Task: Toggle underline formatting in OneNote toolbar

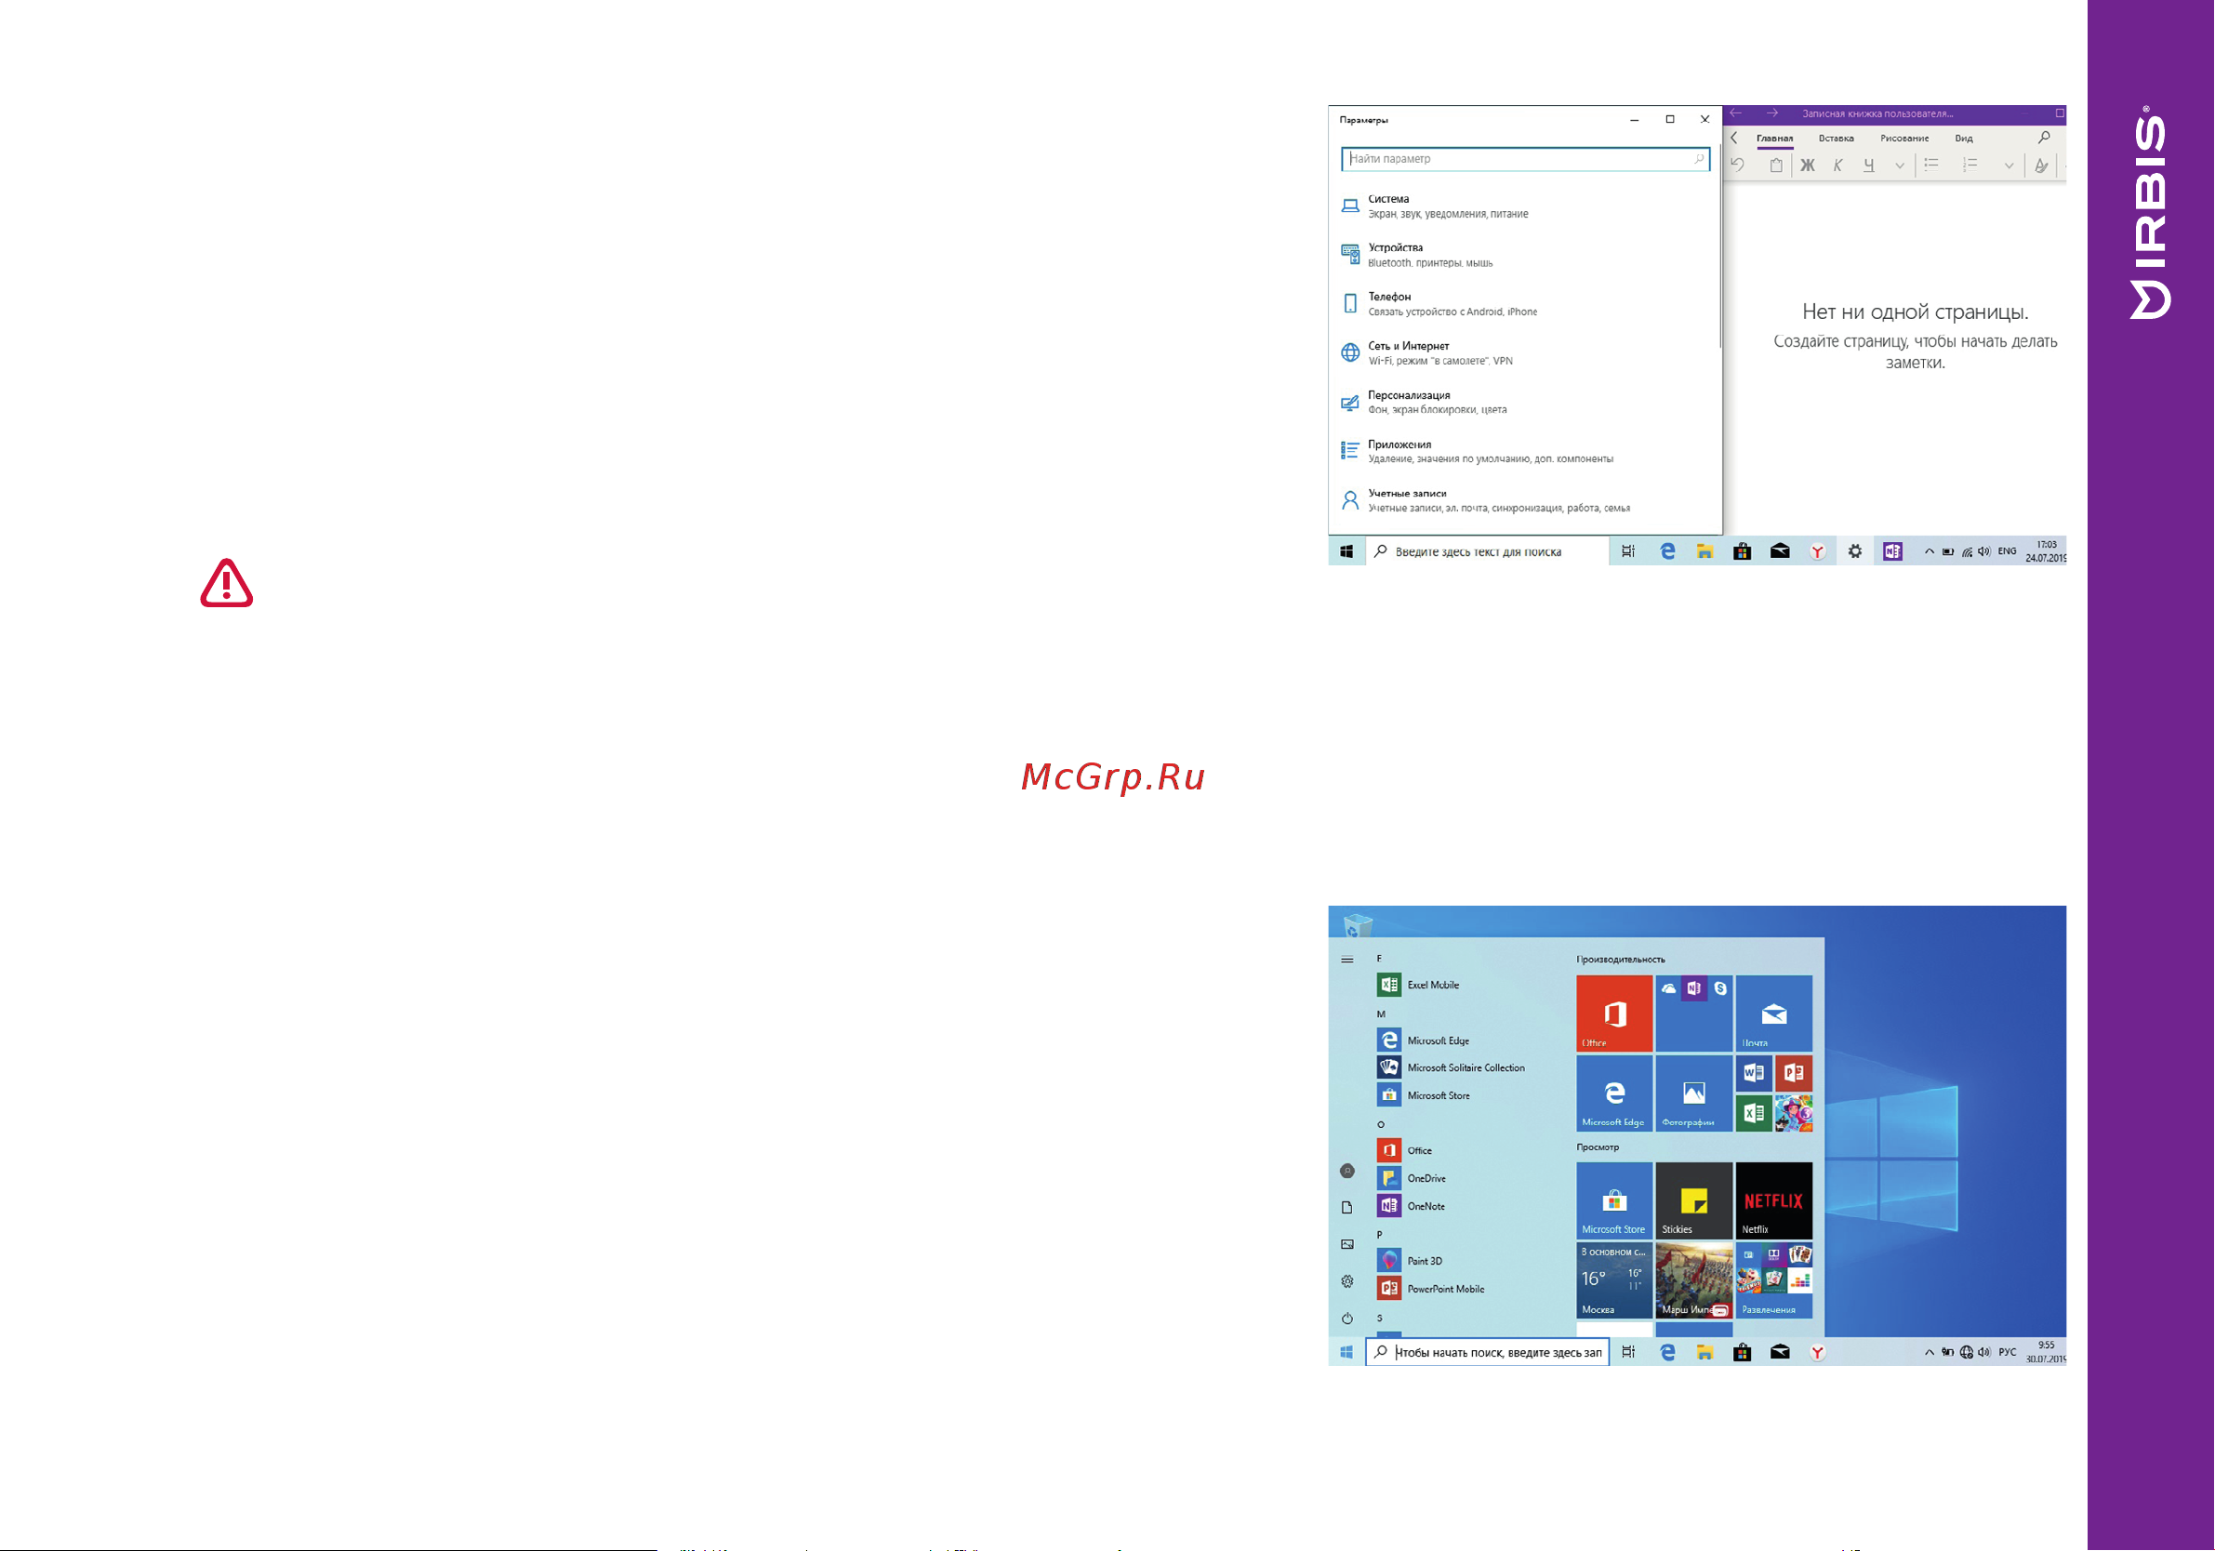Action: click(x=1869, y=166)
